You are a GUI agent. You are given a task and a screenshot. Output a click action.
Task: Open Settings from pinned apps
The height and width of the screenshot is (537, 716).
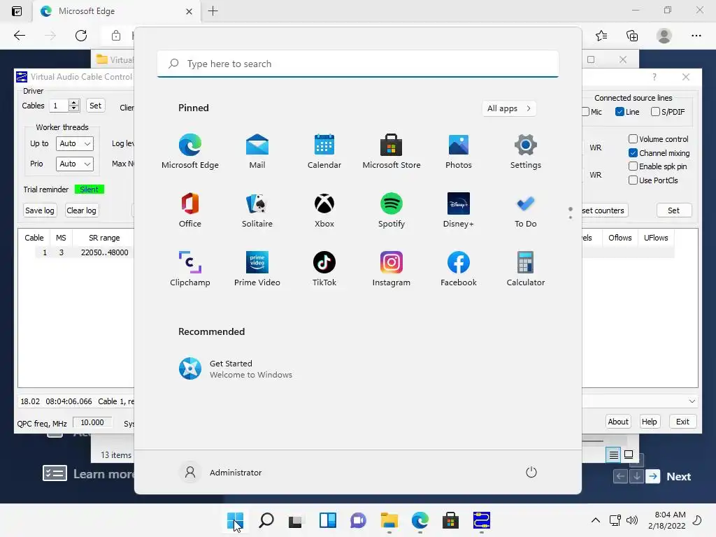[526, 151]
